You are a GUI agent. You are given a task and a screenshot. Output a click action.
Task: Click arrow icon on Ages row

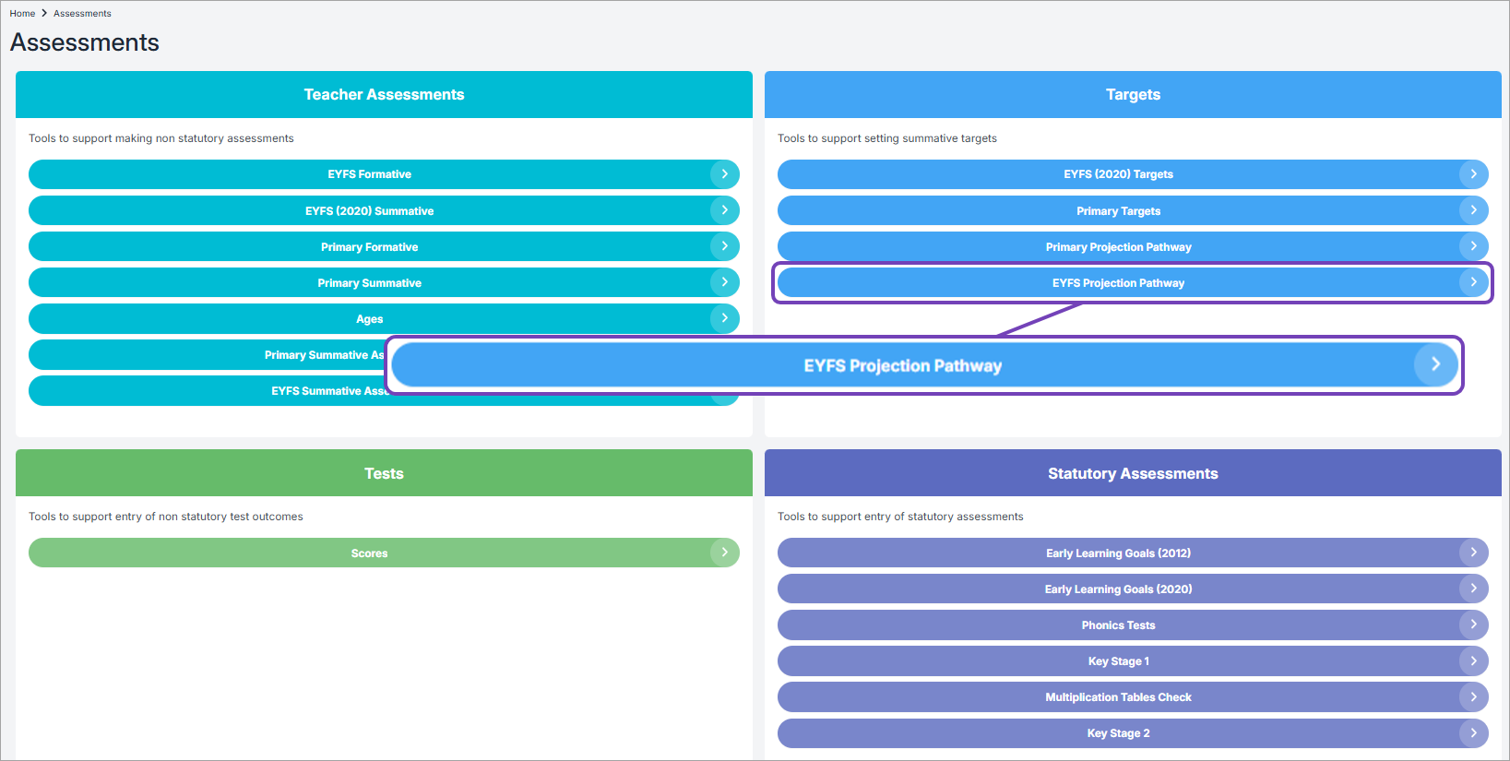pos(724,318)
